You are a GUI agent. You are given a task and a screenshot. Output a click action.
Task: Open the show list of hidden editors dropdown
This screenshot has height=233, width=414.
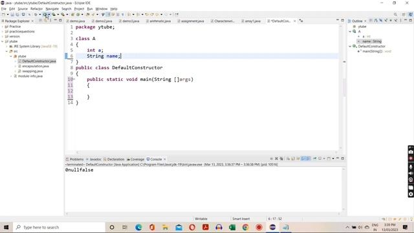[x=301, y=21]
